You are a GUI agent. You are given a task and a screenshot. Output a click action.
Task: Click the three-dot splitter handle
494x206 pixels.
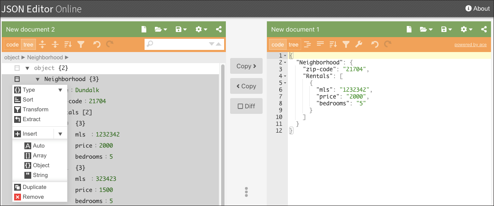(x=246, y=192)
